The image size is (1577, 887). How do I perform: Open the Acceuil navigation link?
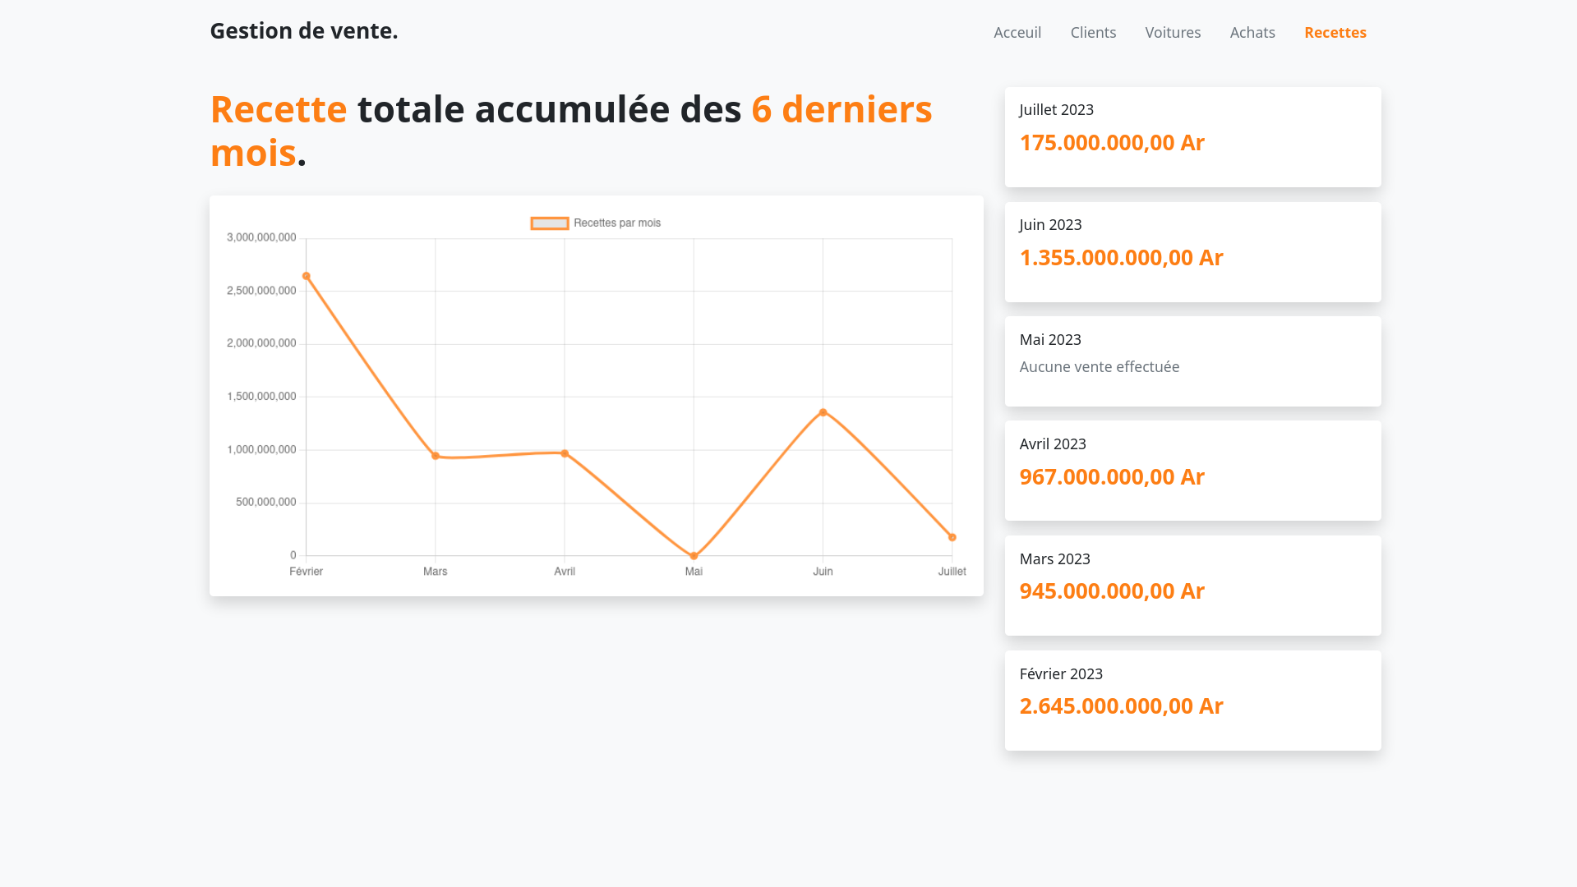click(x=1017, y=33)
